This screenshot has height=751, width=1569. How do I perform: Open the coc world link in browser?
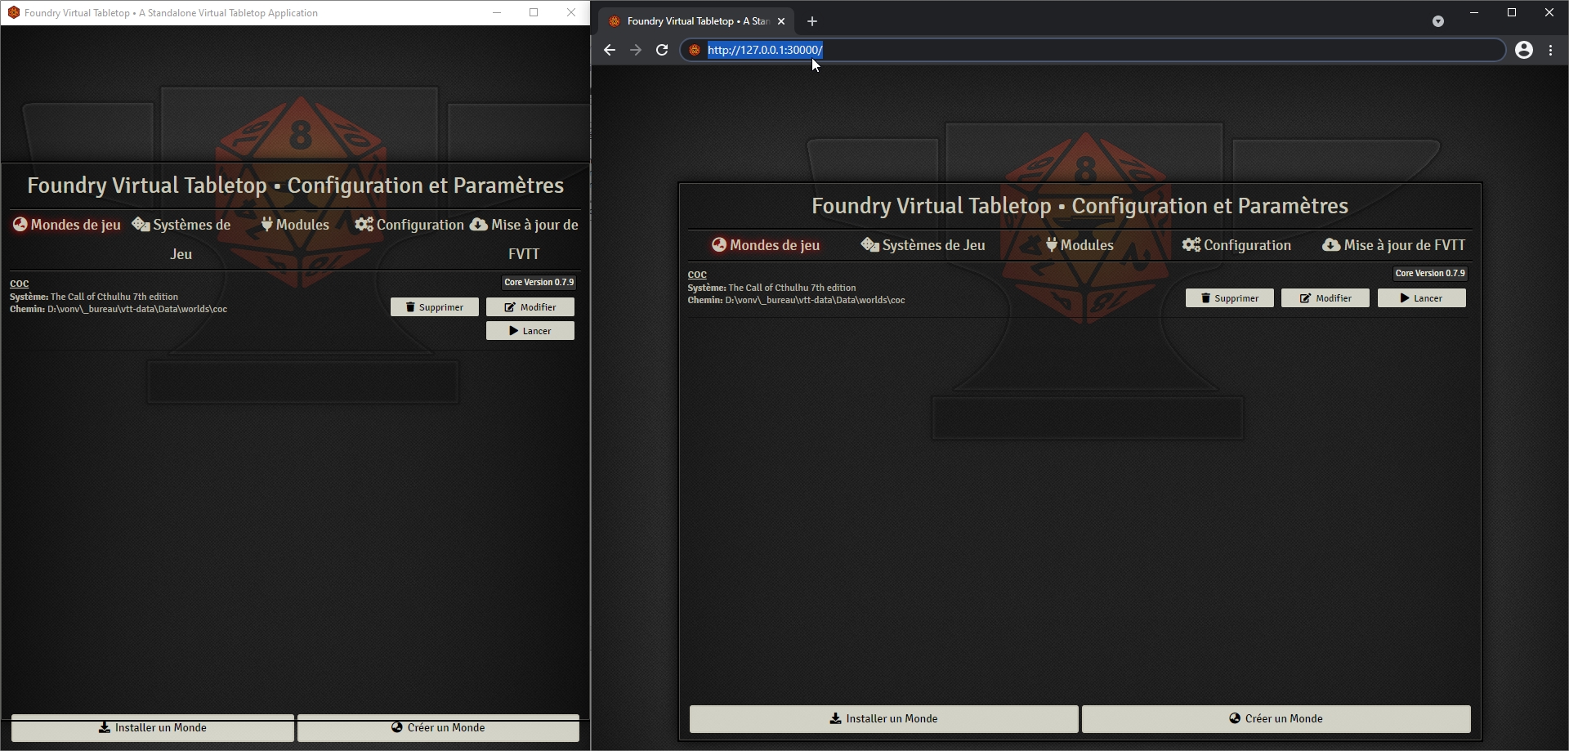pyautogui.click(x=697, y=275)
